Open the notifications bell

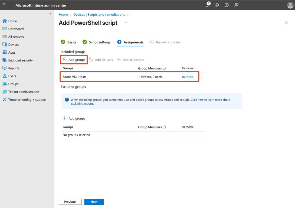tap(207, 5)
